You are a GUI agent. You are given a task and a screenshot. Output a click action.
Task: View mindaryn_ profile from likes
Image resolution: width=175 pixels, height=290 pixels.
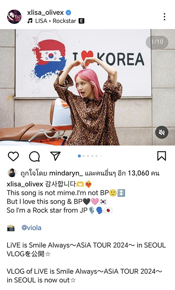click(x=66, y=173)
